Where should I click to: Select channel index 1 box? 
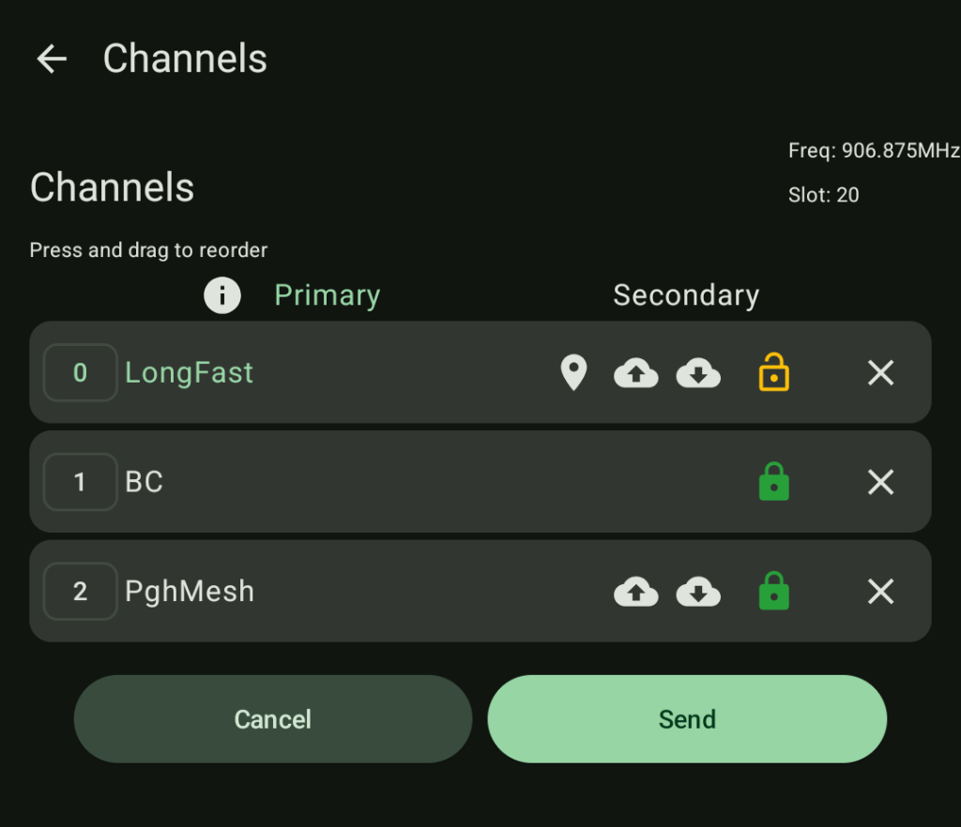coord(81,482)
